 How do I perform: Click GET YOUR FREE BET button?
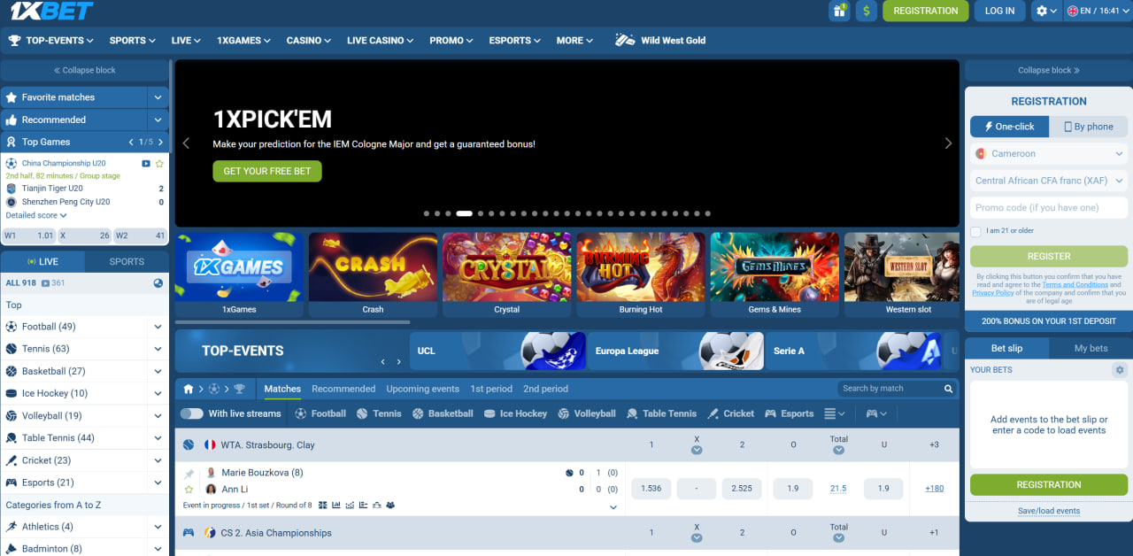pos(267,171)
